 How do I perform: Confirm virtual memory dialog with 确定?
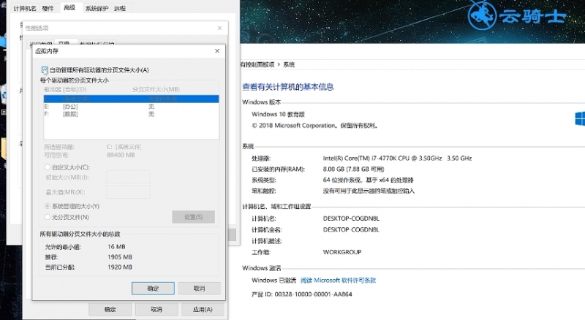pyautogui.click(x=153, y=289)
